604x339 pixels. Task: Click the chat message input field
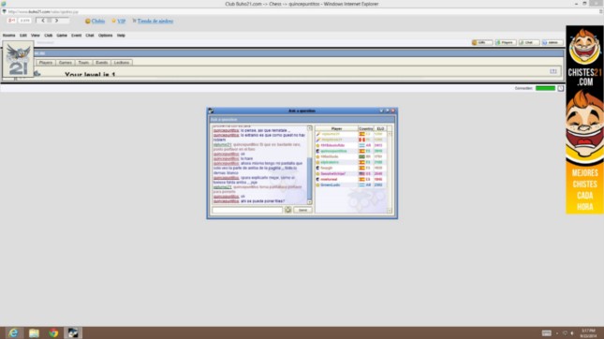click(x=247, y=210)
